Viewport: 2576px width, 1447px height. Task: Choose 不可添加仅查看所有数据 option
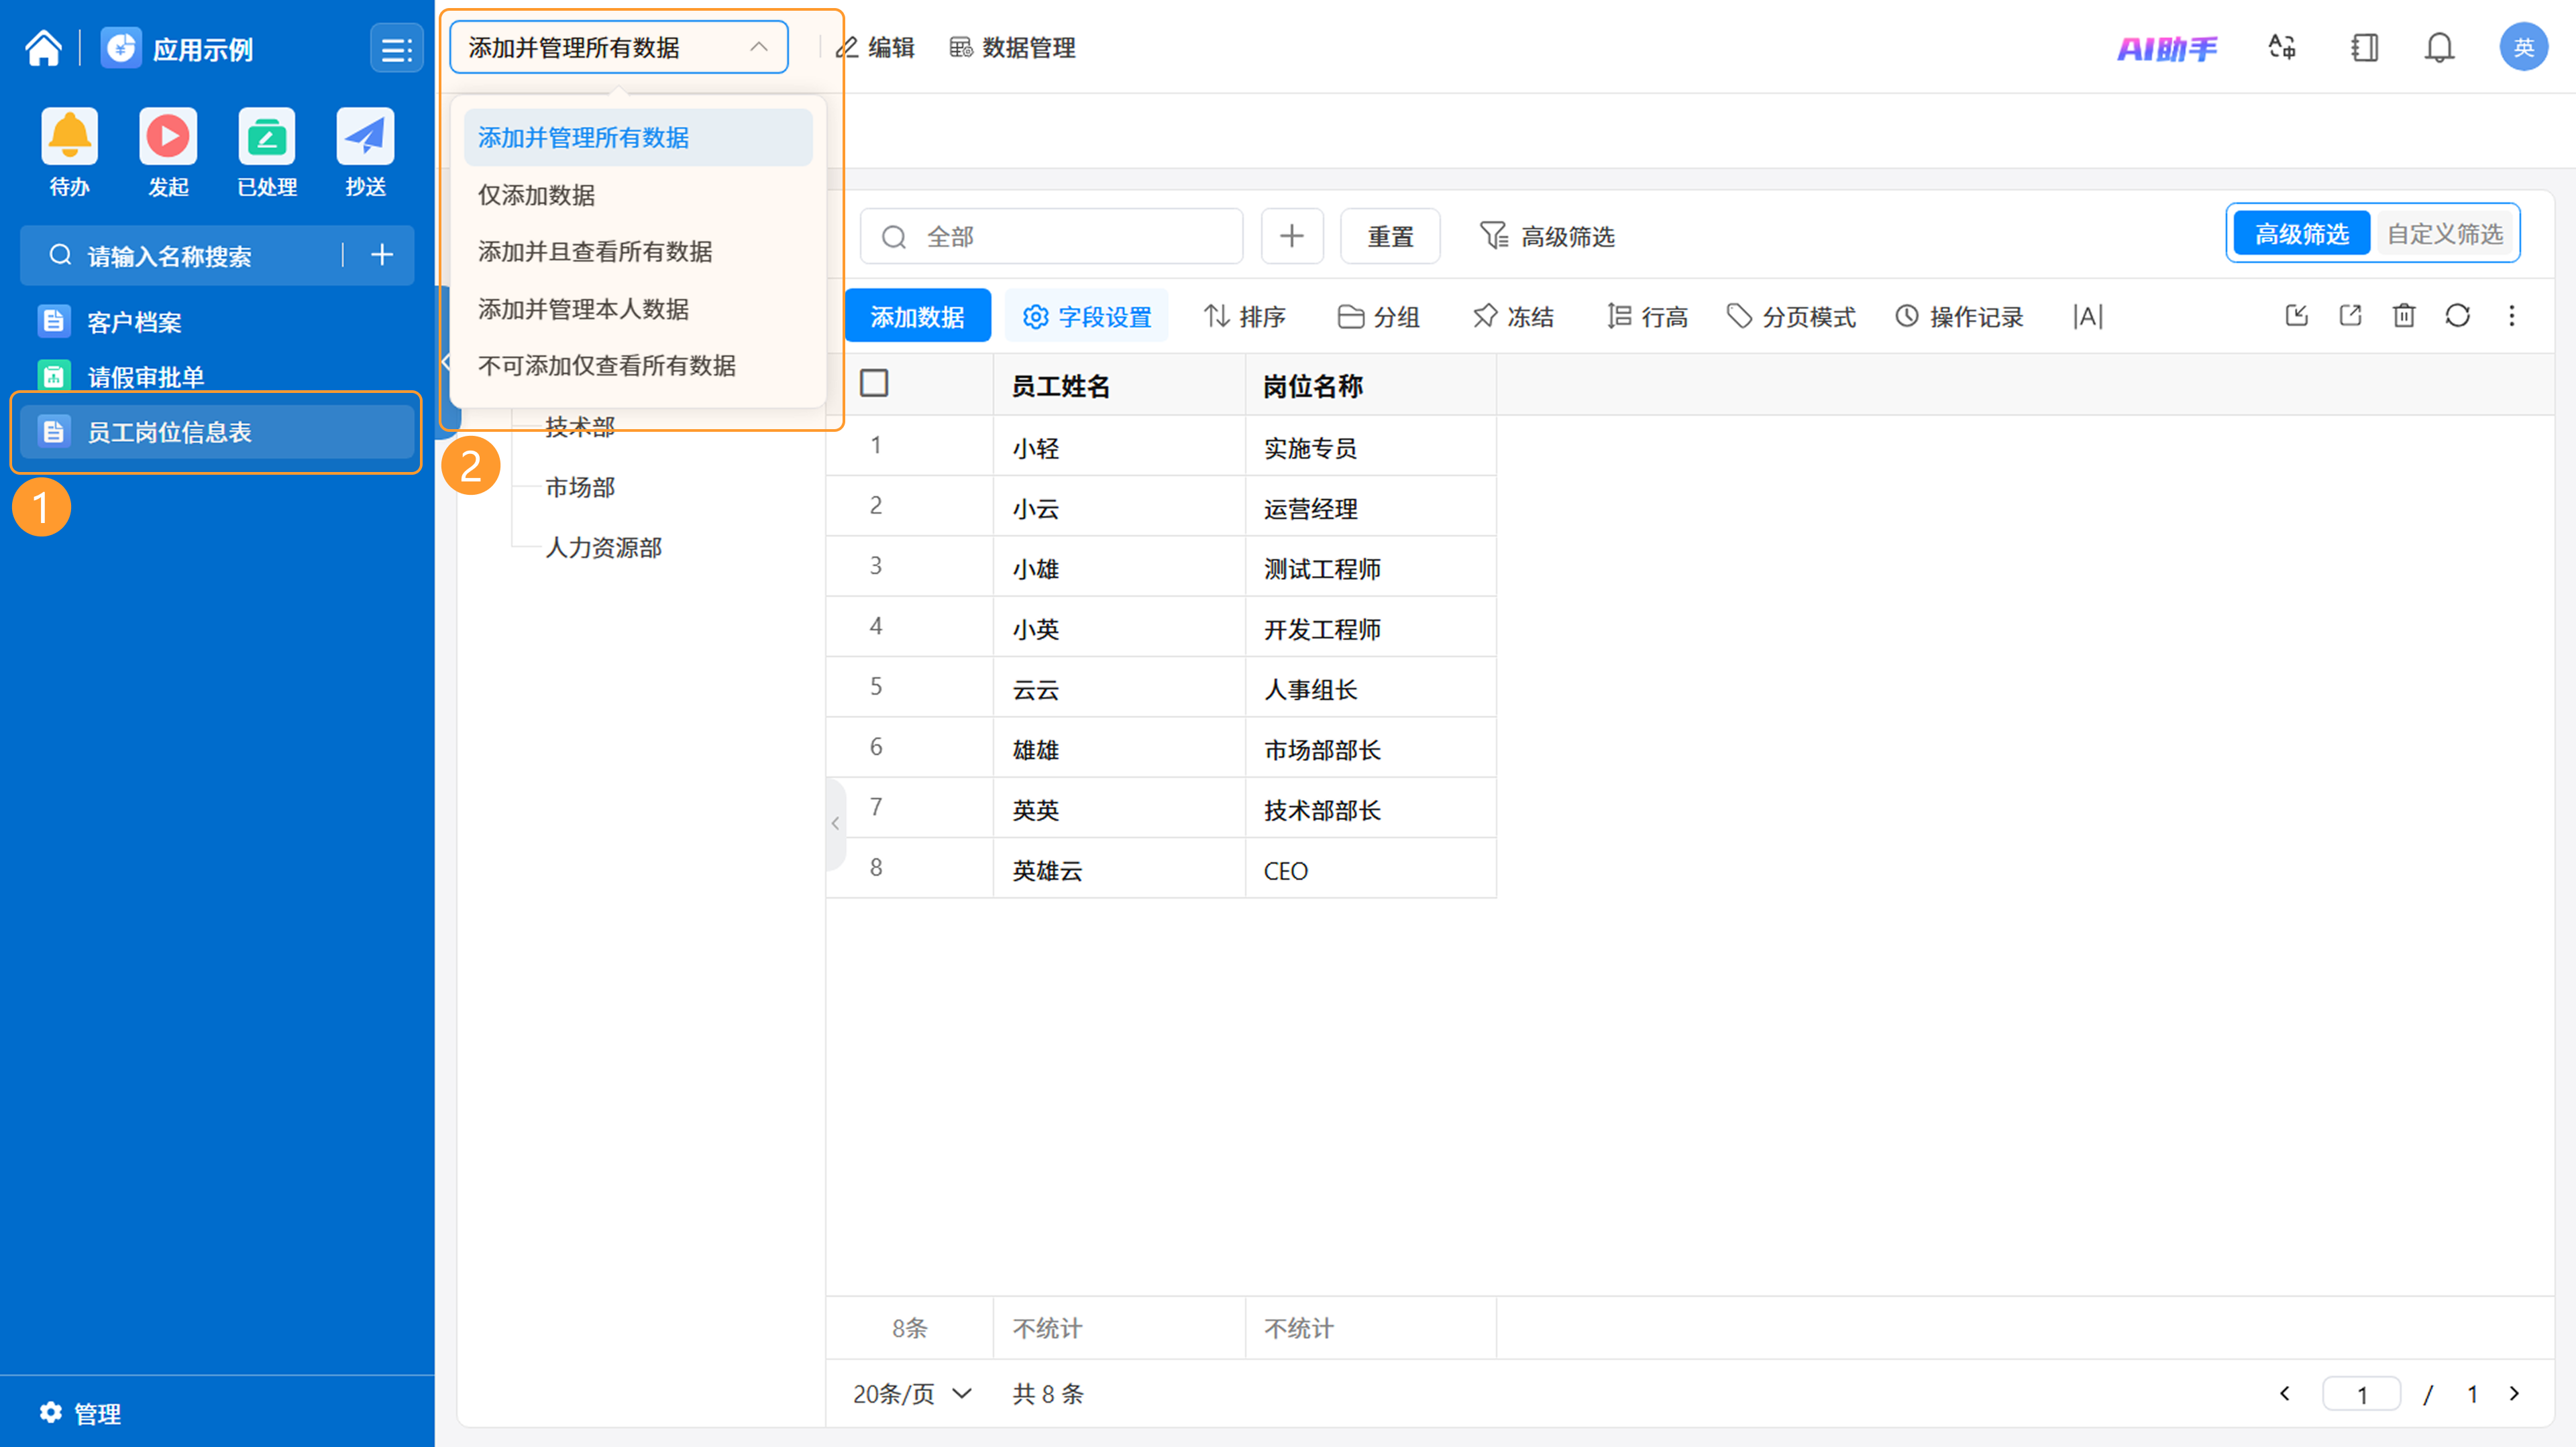click(x=638, y=365)
